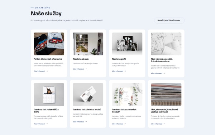Image resolution: width=215 pixels, height=135 pixels.
Task: Click 'Více informací' under Potisk dárkových předmětů
Action: pyautogui.click(x=39, y=71)
